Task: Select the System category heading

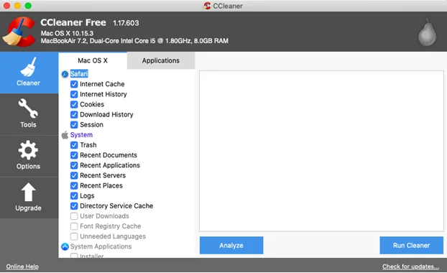Action: coord(81,135)
